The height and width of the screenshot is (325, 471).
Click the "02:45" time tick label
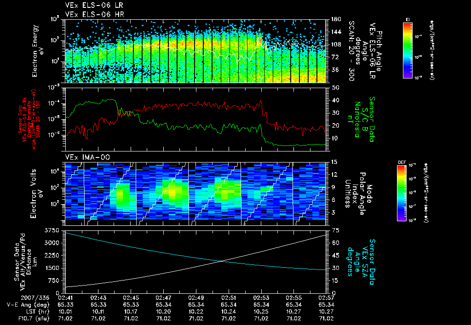point(131,298)
